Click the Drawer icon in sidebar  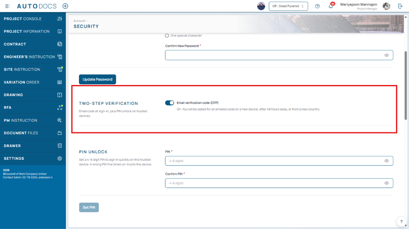click(60, 146)
